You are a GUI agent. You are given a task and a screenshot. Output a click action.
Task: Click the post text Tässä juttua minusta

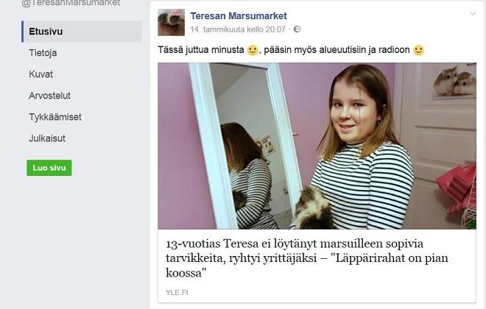[201, 50]
